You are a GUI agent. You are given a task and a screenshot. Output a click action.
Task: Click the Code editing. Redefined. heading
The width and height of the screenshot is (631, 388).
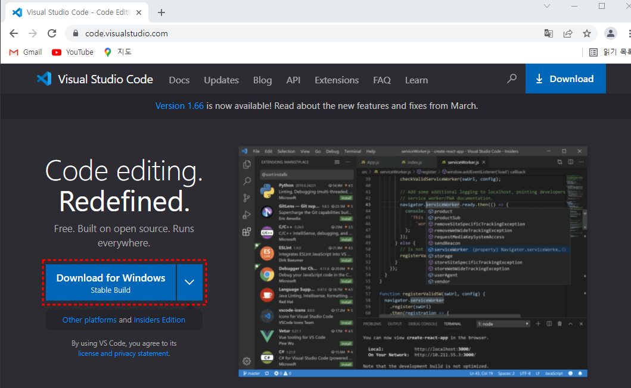(x=124, y=186)
